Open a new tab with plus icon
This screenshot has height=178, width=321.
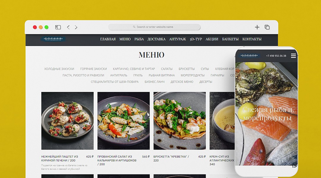257,27
